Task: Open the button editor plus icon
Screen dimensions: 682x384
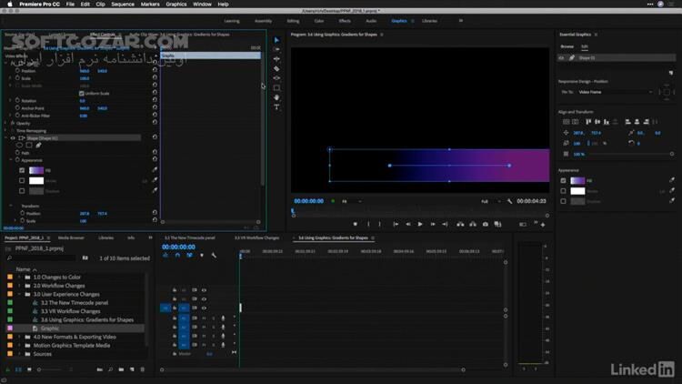Action: coord(543,225)
